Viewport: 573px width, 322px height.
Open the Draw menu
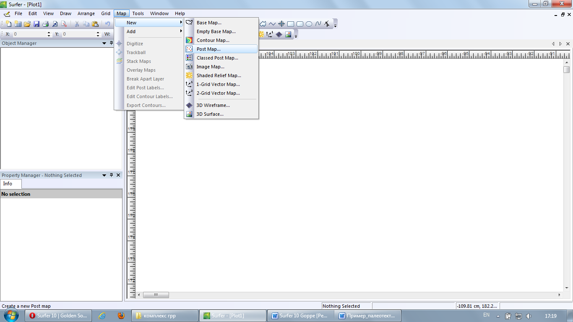pos(66,13)
